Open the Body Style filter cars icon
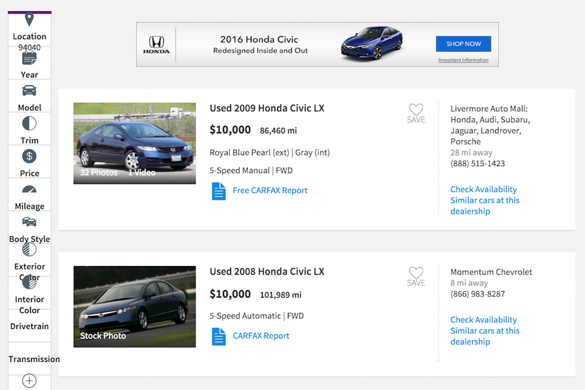Viewport: 585px width, 390px height. click(29, 222)
